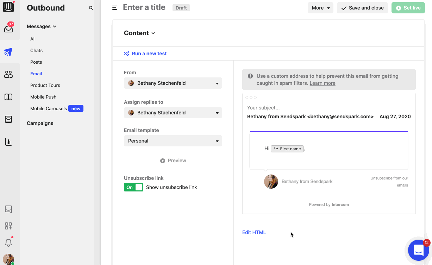Click Edit HTML link

pos(254,232)
